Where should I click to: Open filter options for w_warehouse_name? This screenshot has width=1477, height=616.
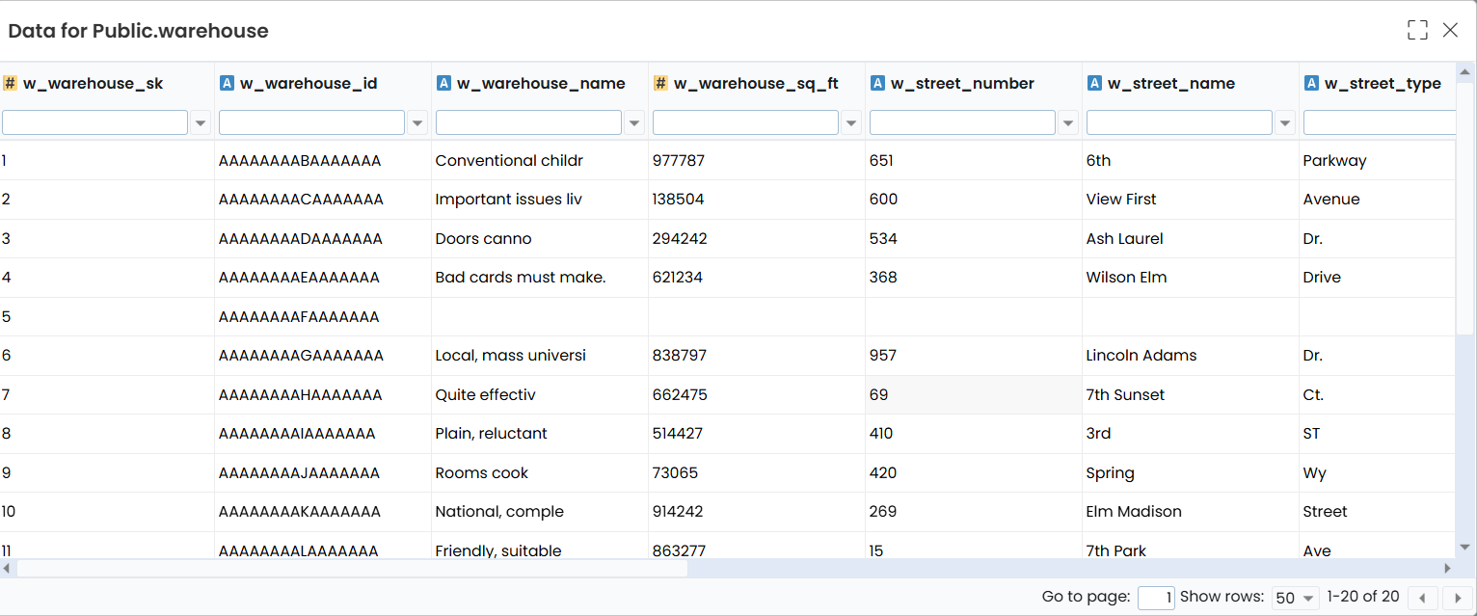(x=634, y=122)
